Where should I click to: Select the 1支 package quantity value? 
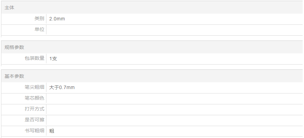click(x=53, y=59)
